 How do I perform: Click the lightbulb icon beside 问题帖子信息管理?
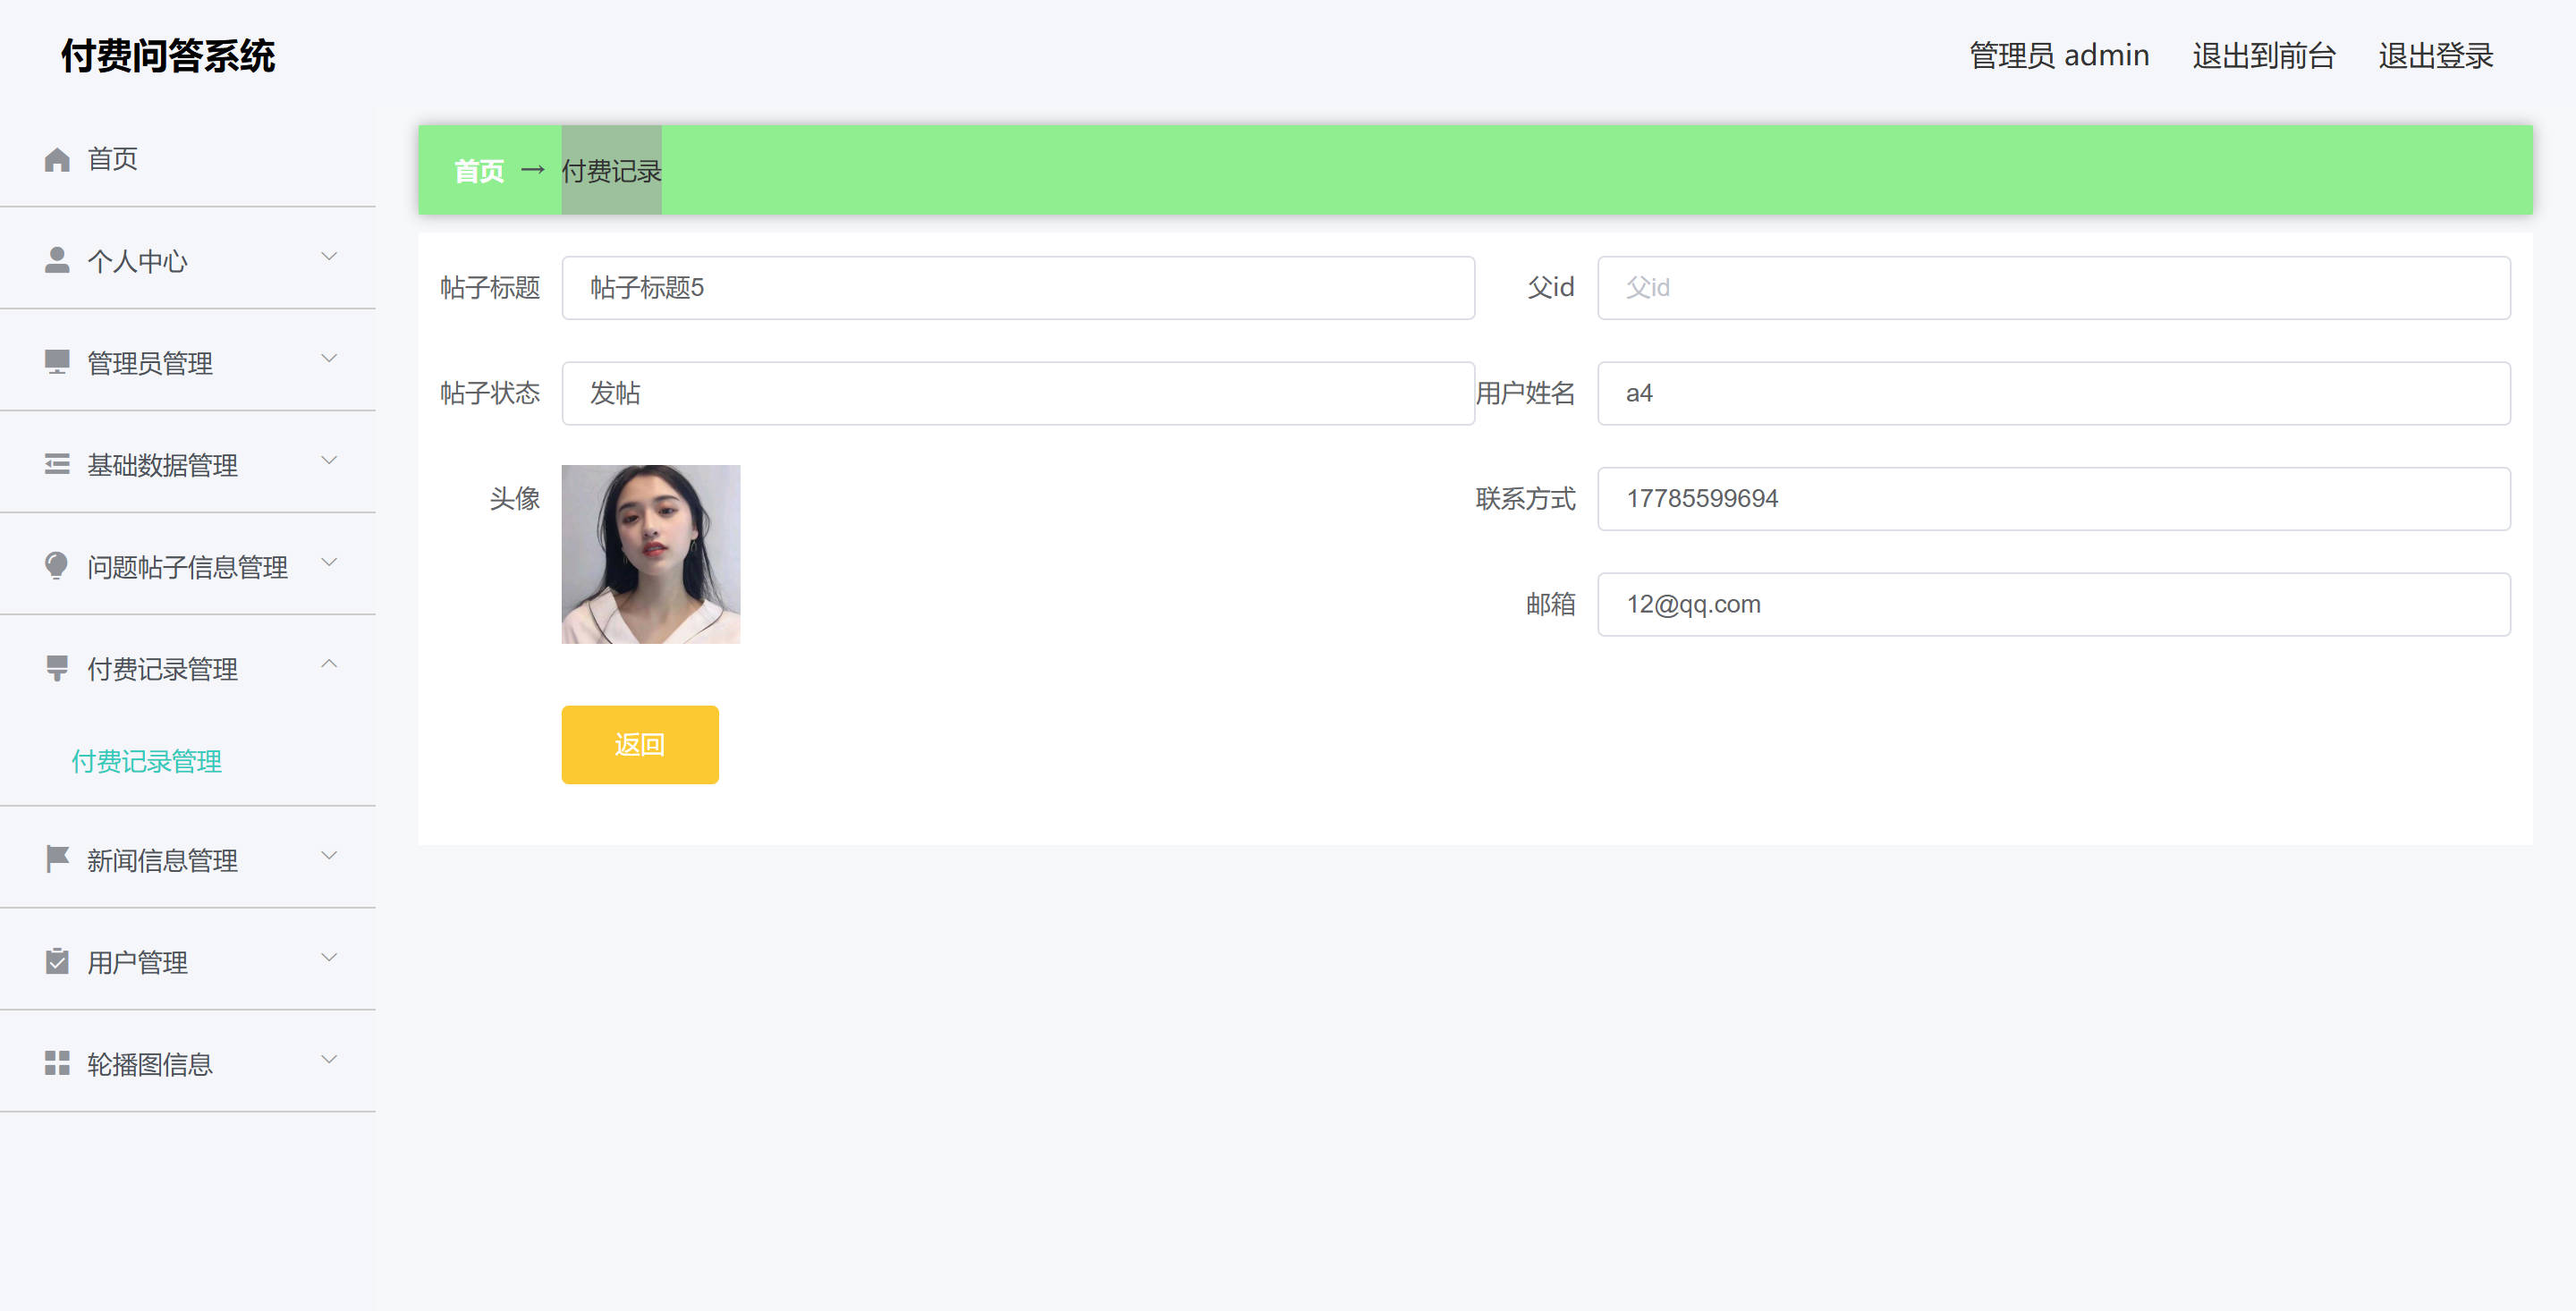(x=57, y=567)
